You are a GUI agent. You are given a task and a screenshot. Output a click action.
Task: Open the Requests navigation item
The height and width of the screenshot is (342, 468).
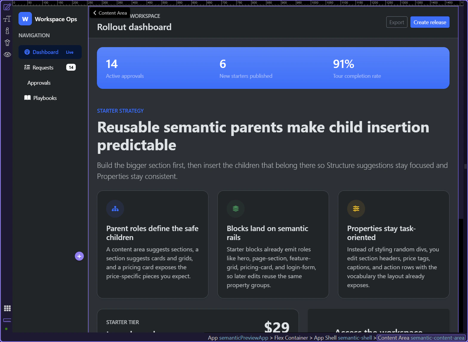coord(43,68)
